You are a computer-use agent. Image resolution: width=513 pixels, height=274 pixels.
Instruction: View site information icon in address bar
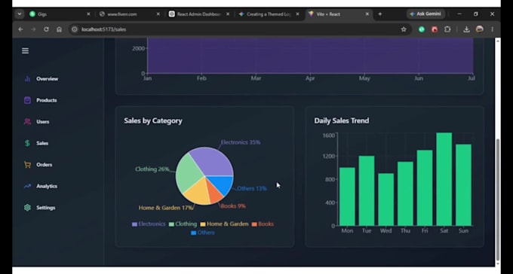coord(75,29)
